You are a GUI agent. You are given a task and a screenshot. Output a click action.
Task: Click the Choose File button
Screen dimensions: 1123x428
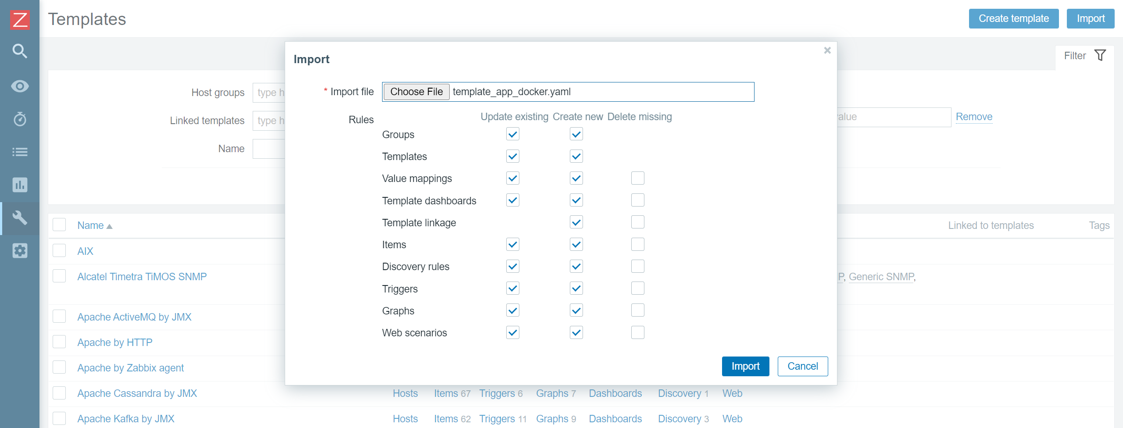(x=416, y=92)
